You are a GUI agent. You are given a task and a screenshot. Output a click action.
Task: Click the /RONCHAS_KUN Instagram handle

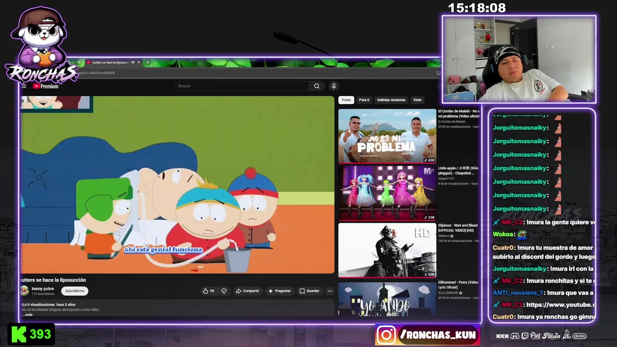click(438, 335)
